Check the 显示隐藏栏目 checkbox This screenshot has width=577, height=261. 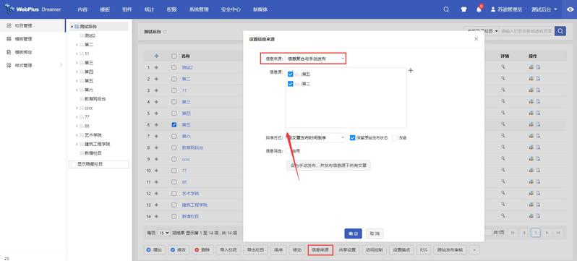(x=73, y=164)
